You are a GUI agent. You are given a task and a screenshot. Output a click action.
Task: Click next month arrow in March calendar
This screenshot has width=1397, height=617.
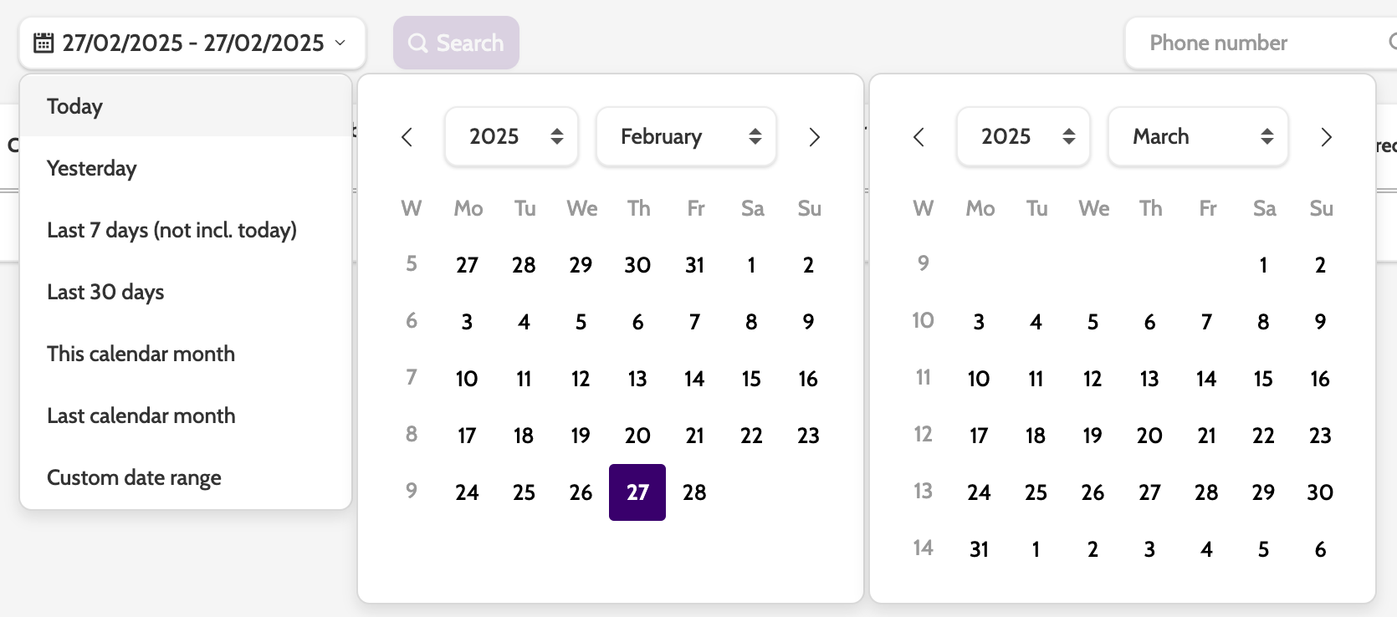[1326, 137]
